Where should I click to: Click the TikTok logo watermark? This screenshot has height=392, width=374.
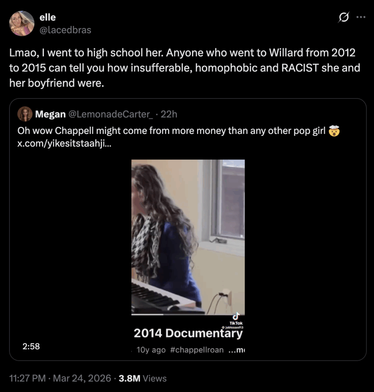pyautogui.click(x=236, y=318)
